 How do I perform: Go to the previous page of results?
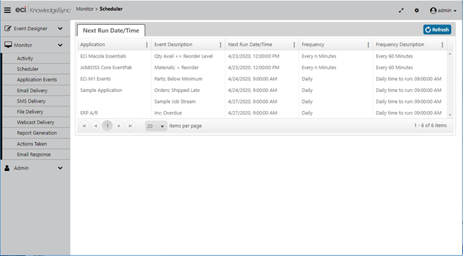95,126
